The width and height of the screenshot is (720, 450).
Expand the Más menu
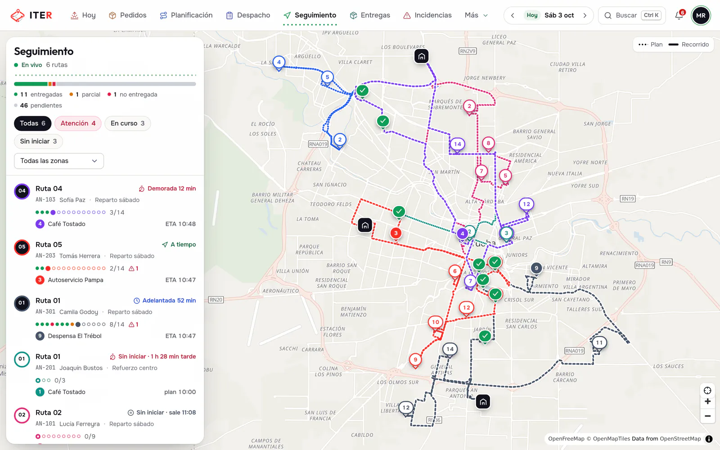coord(477,15)
